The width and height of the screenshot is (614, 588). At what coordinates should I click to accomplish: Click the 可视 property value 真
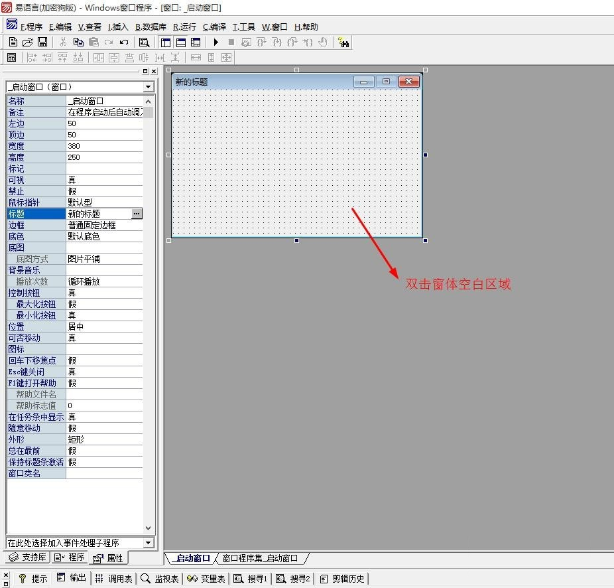104,180
